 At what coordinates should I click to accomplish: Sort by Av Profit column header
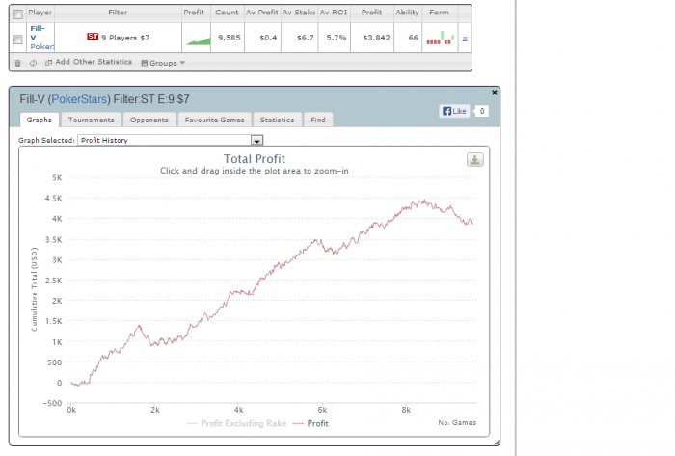coord(262,13)
